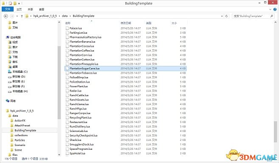Expand the recent locations dropdown arrow
The height and width of the screenshot is (163, 279).
point(17,16)
